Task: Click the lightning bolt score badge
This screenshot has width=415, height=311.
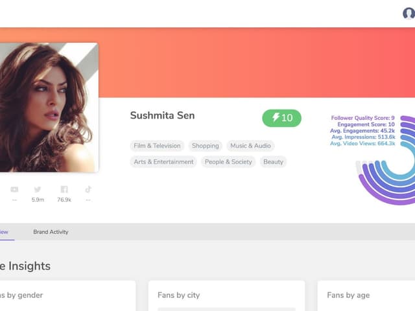Action: pos(281,118)
